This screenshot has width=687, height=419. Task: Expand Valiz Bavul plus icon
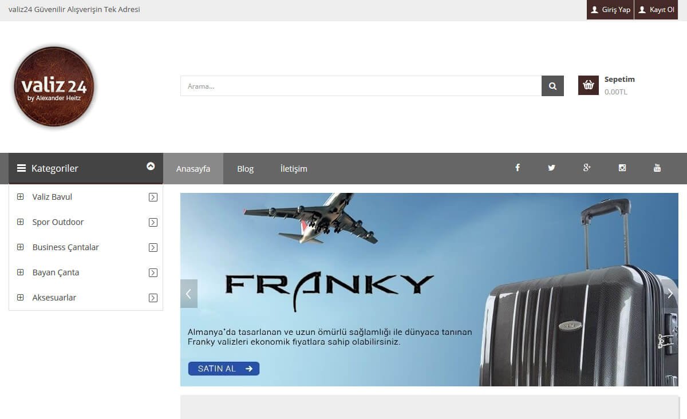[21, 197]
